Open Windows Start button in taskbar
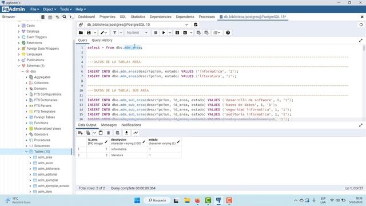Screen dimensions: 366x206 (x=137, y=200)
